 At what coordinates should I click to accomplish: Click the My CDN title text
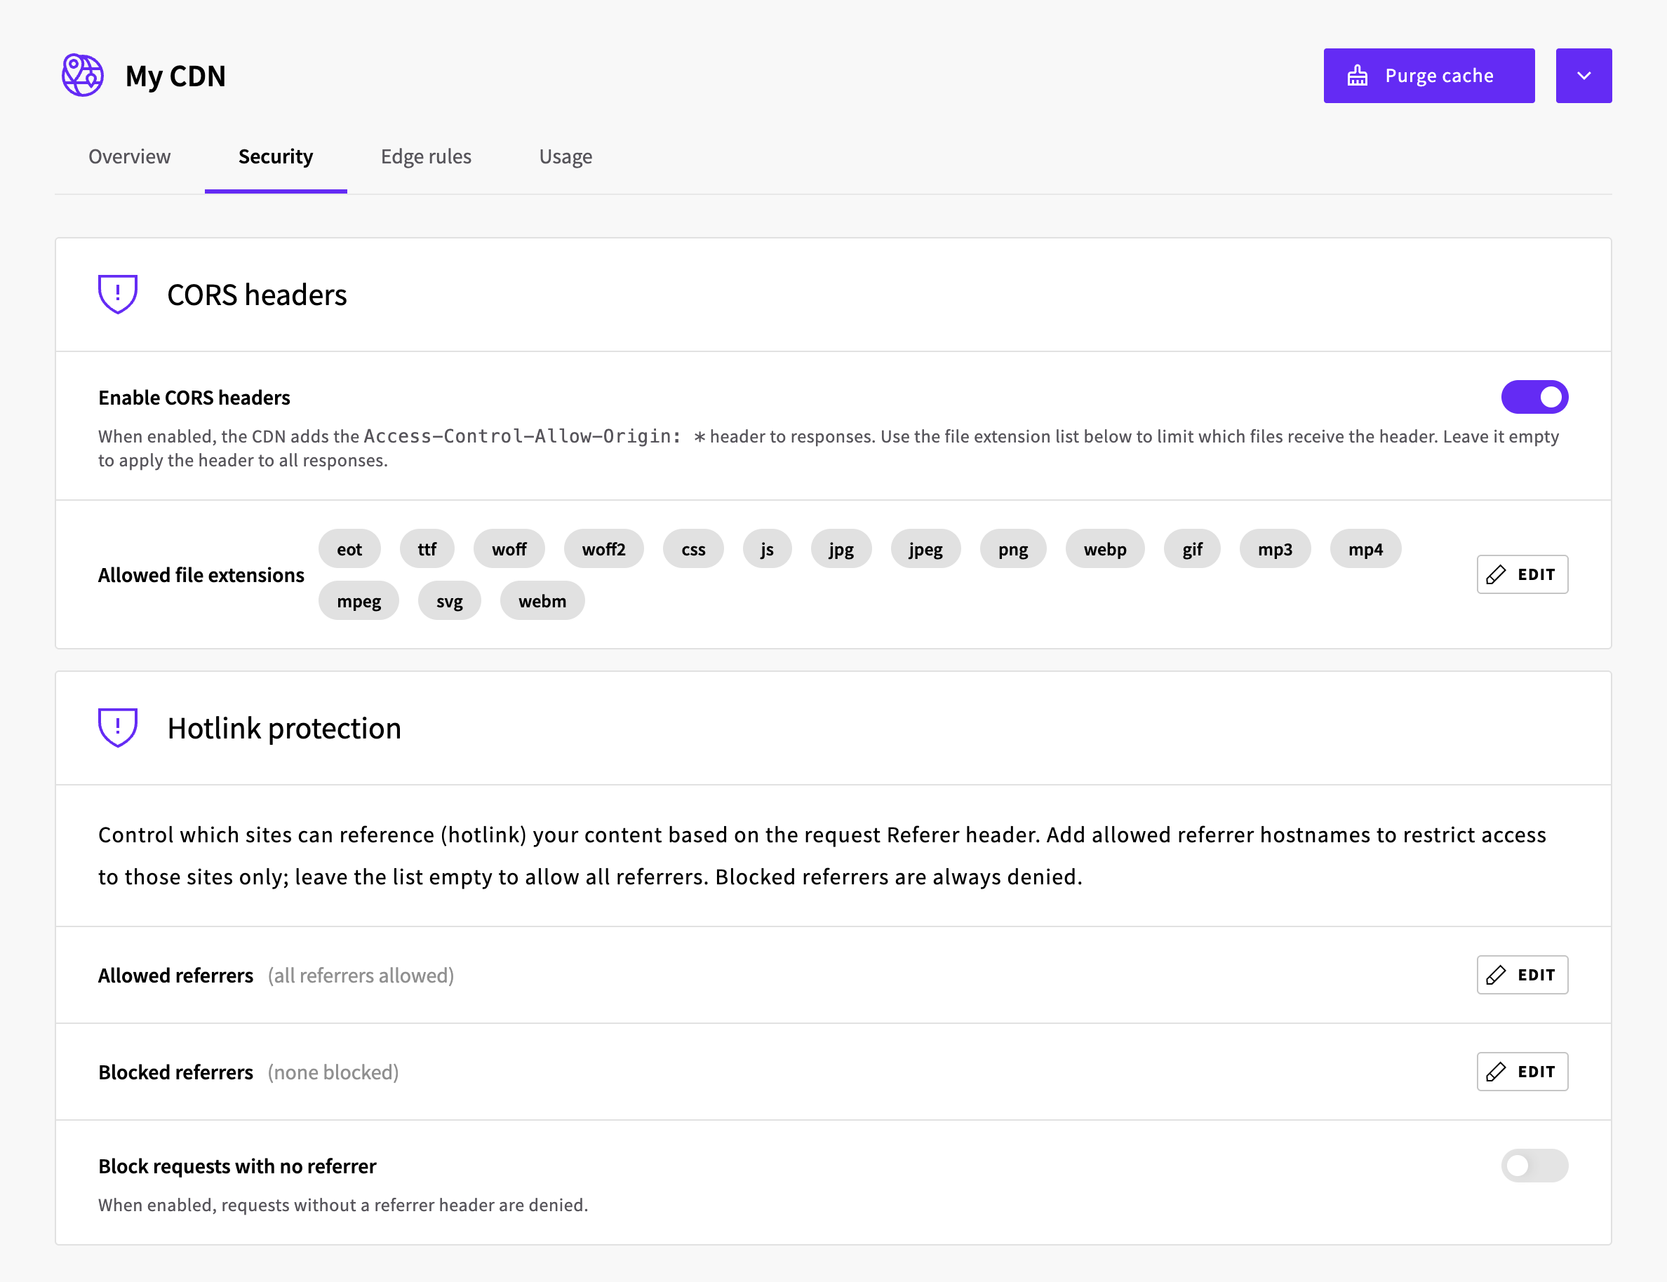pyautogui.click(x=175, y=76)
